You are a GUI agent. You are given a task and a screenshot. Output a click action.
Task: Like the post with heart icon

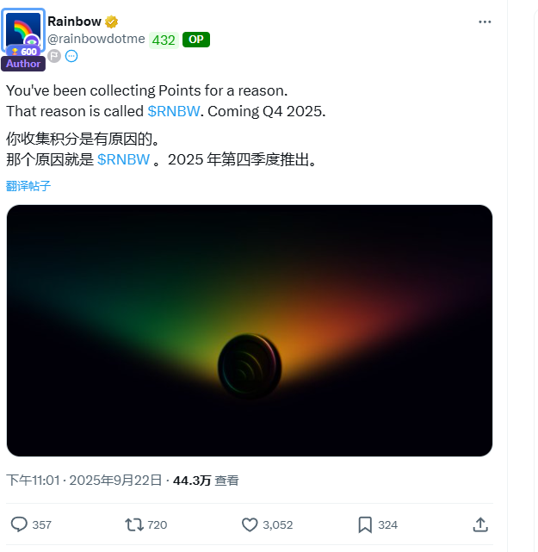250,524
